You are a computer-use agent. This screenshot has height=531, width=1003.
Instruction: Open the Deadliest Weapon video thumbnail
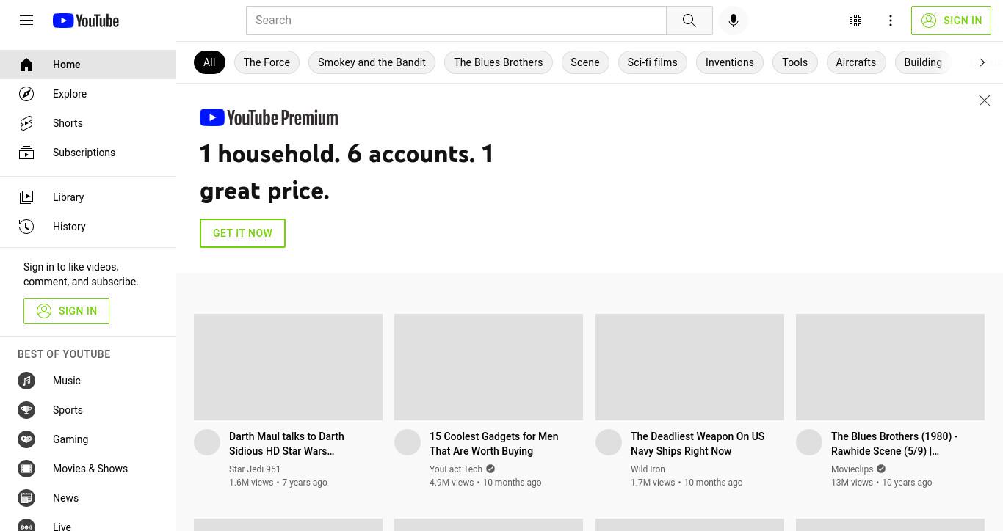coord(689,367)
